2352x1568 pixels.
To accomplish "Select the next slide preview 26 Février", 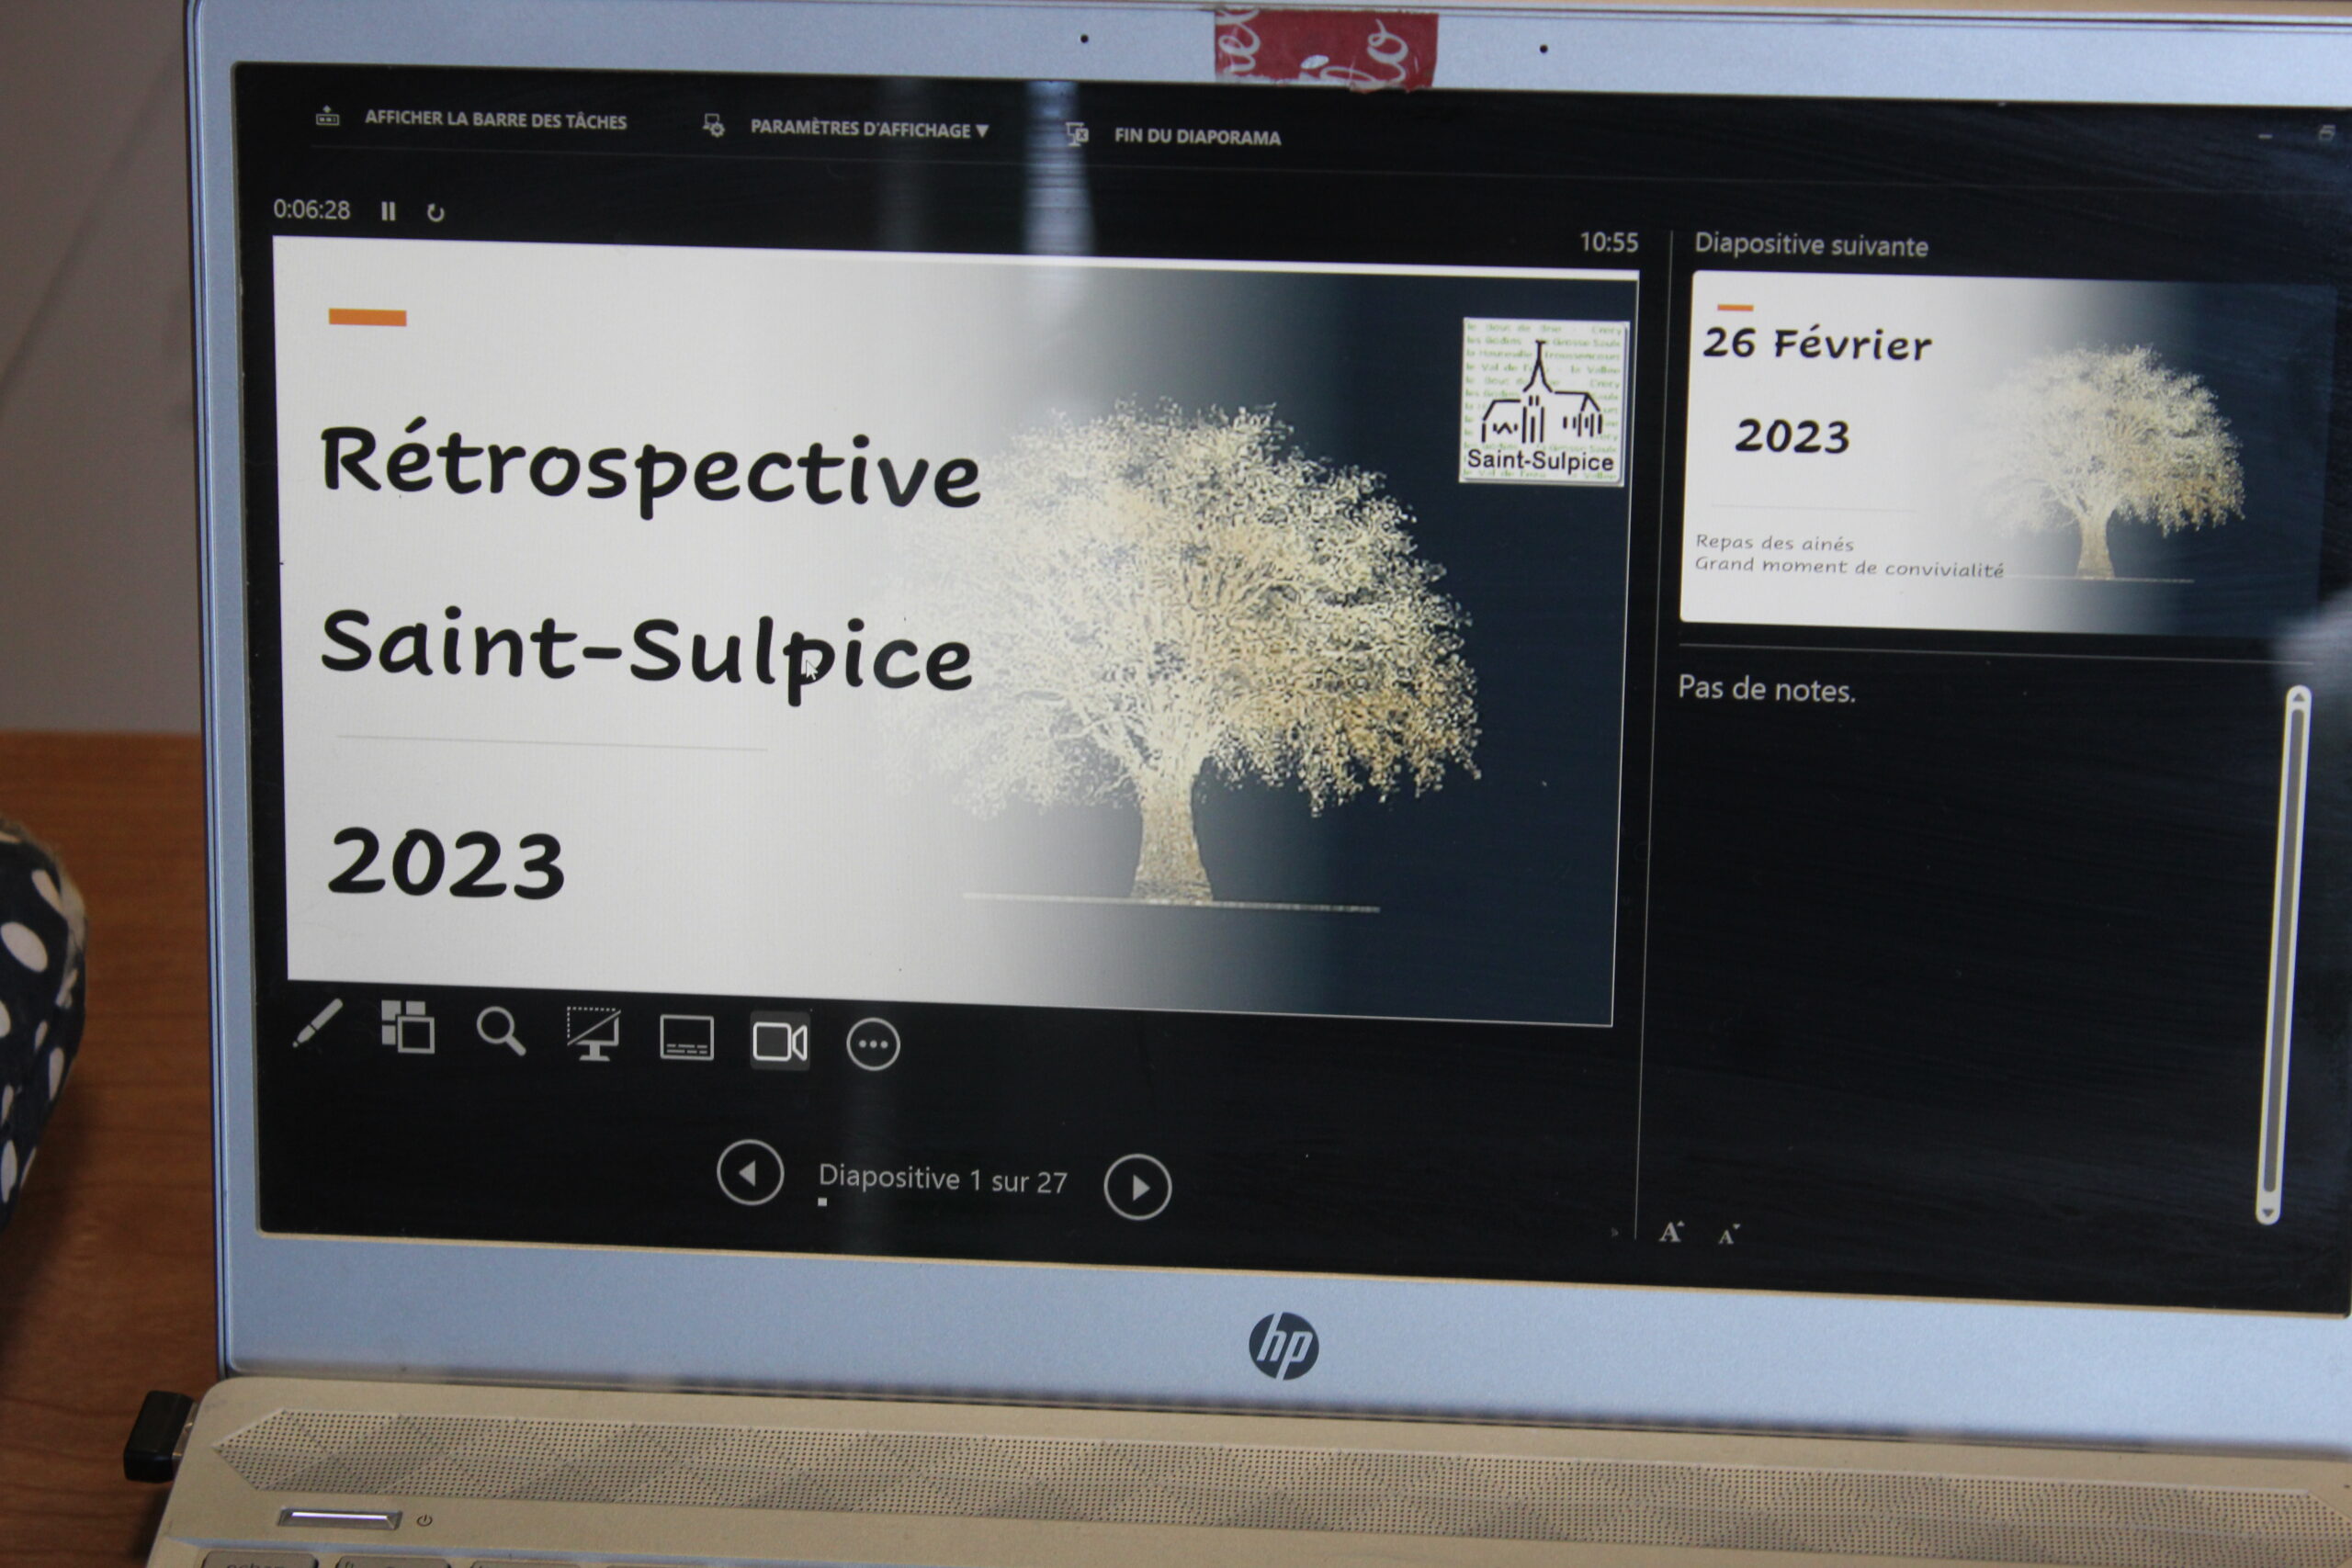I will pyautogui.click(x=2005, y=453).
